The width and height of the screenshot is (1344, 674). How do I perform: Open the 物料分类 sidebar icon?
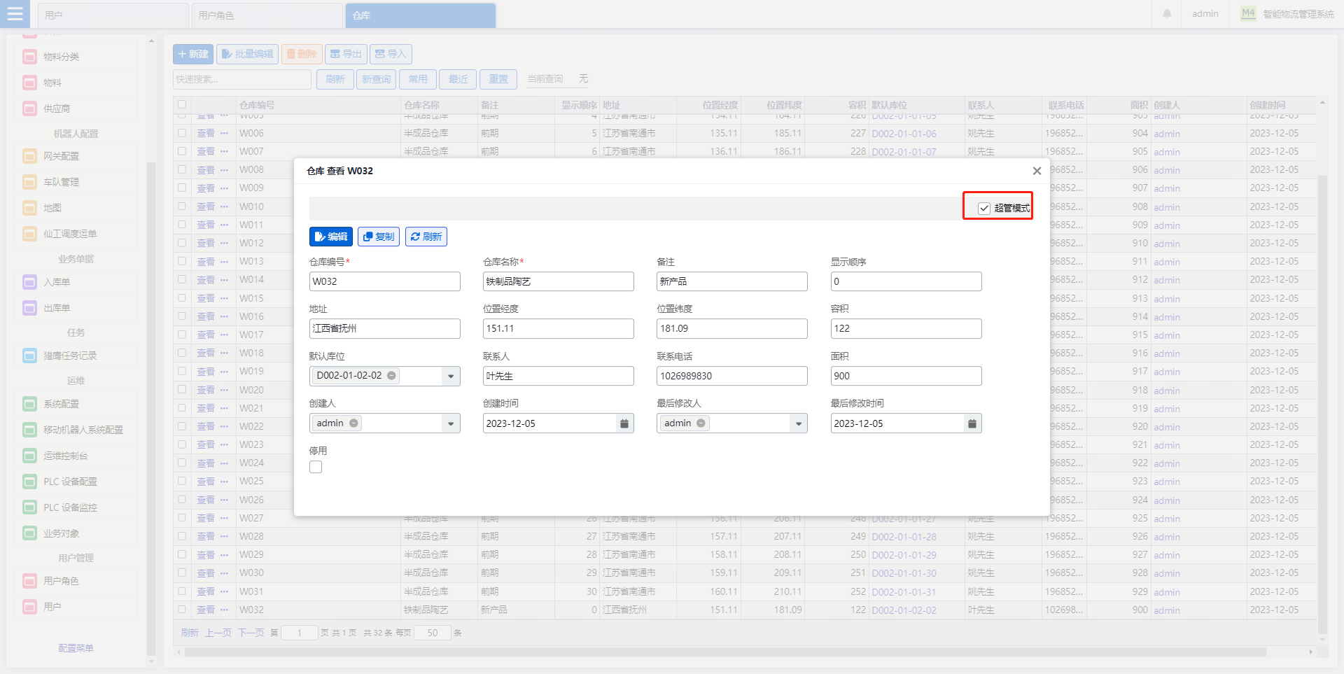[29, 57]
